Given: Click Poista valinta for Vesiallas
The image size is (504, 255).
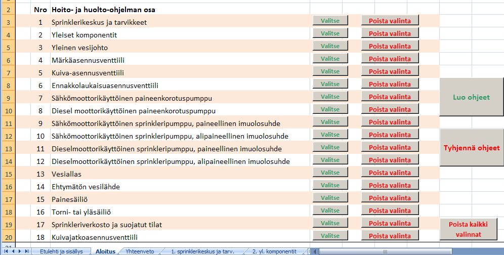Looking at the screenshot, I should point(390,173).
